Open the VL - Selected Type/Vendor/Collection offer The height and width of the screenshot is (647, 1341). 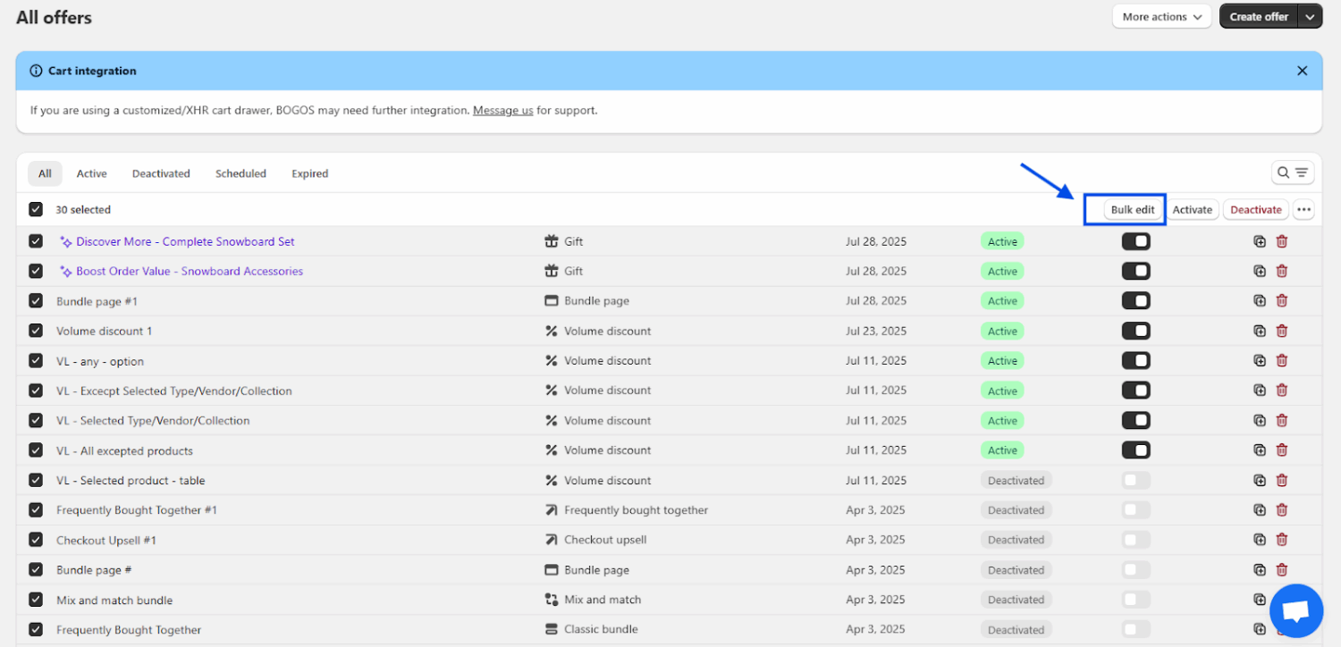tap(153, 420)
